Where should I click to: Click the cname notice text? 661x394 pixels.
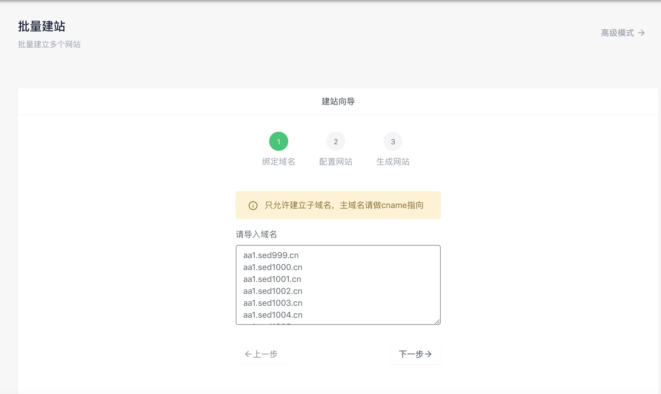pyautogui.click(x=344, y=205)
